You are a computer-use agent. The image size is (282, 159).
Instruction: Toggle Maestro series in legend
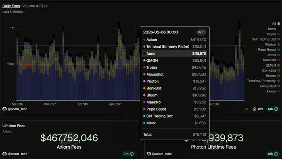coord(271,60)
